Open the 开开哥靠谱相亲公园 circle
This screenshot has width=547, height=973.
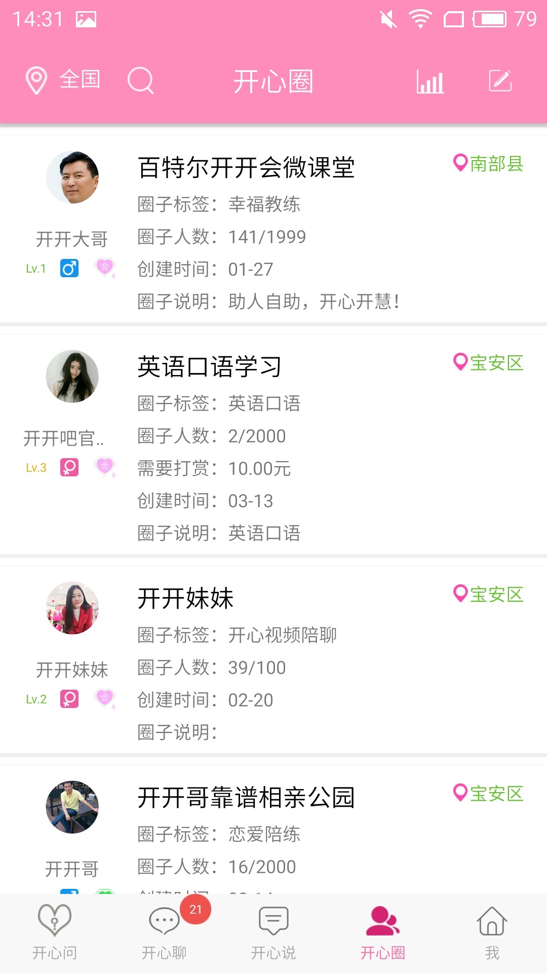pos(246,797)
